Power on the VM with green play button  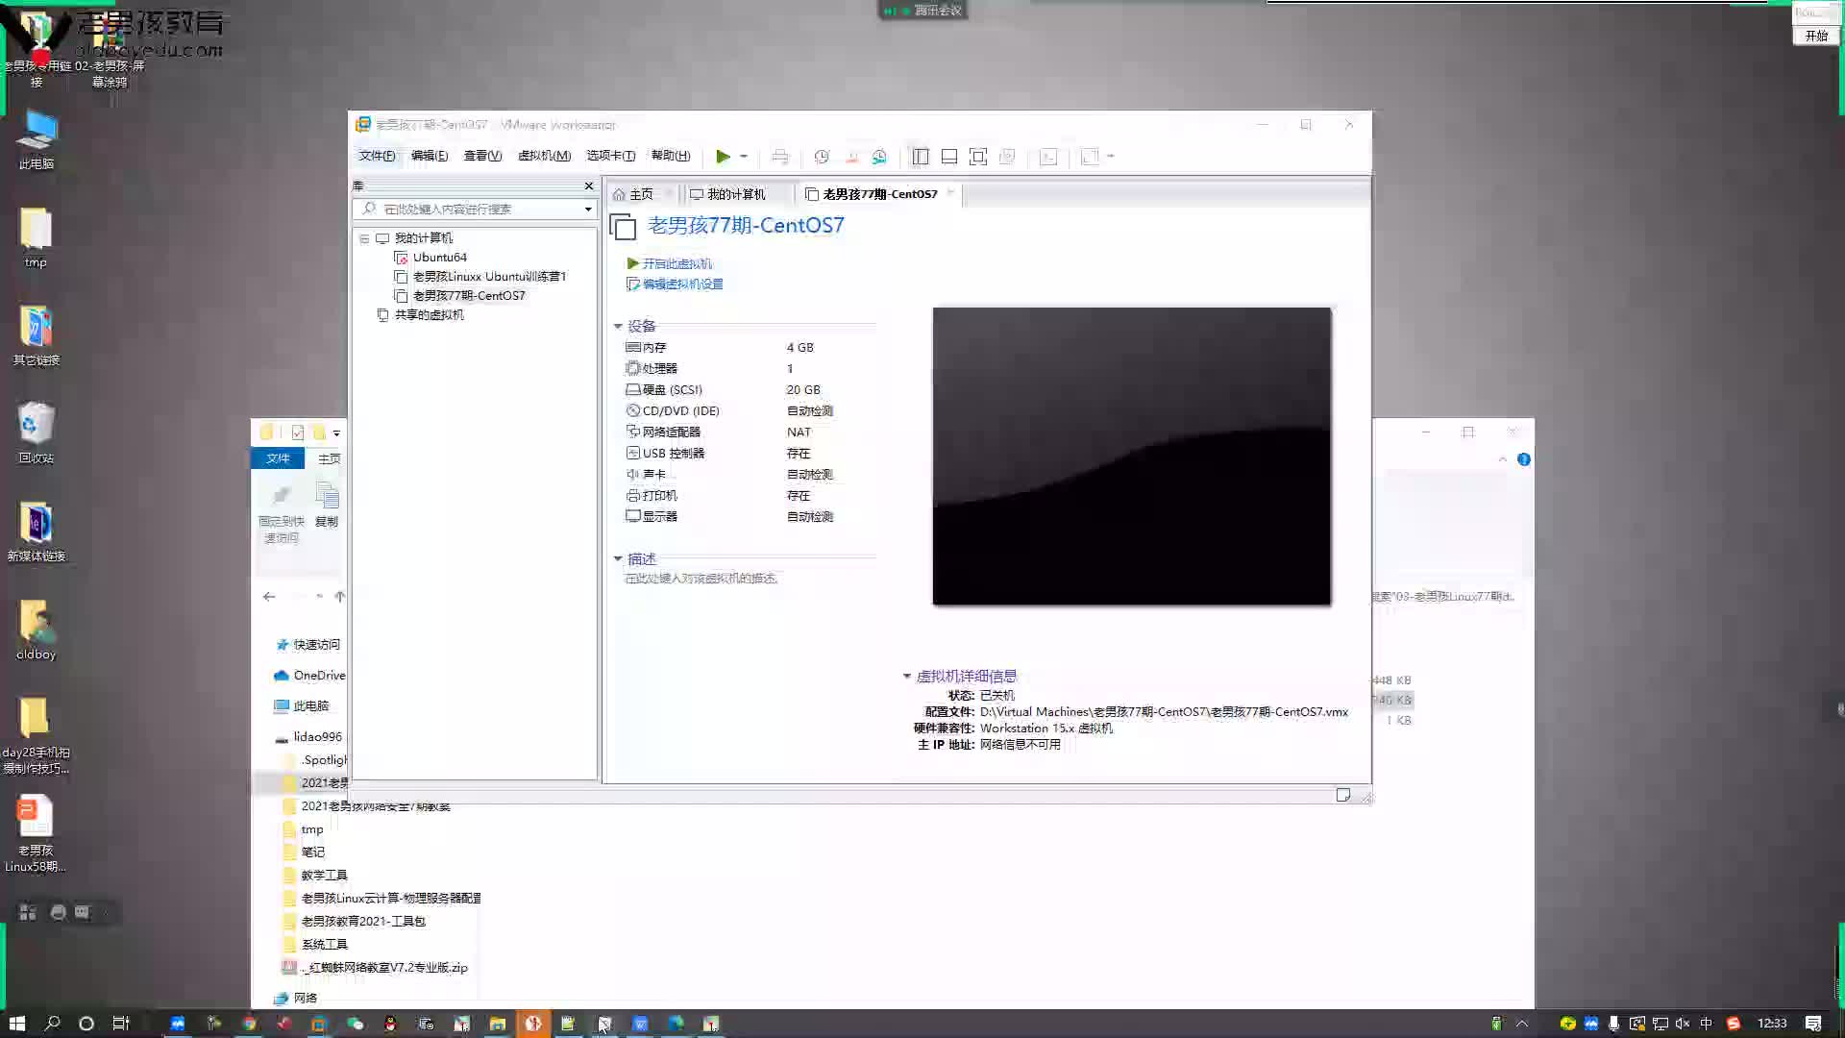tap(723, 157)
